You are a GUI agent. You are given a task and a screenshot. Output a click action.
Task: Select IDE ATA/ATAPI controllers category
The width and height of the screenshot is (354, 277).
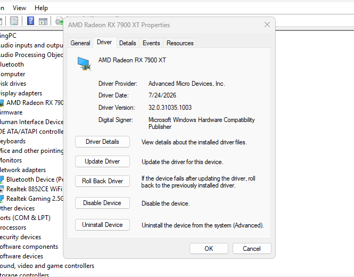pos(31,132)
